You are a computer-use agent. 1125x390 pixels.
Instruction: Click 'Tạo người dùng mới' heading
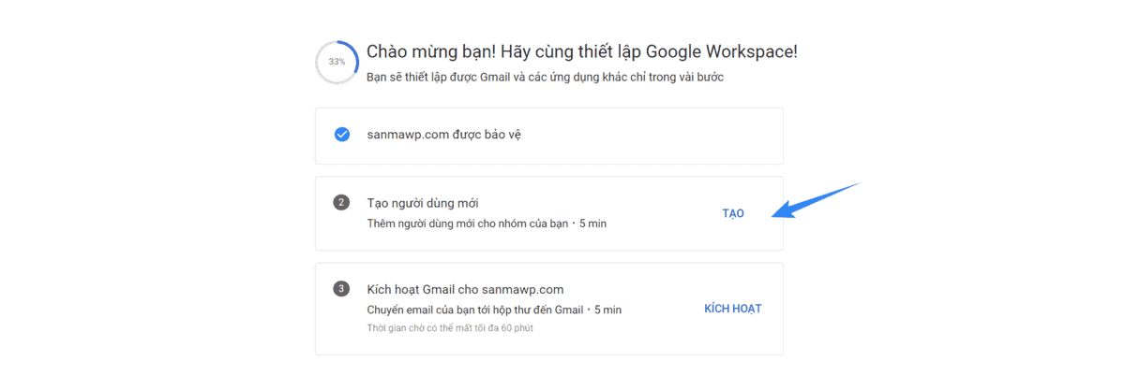point(423,203)
